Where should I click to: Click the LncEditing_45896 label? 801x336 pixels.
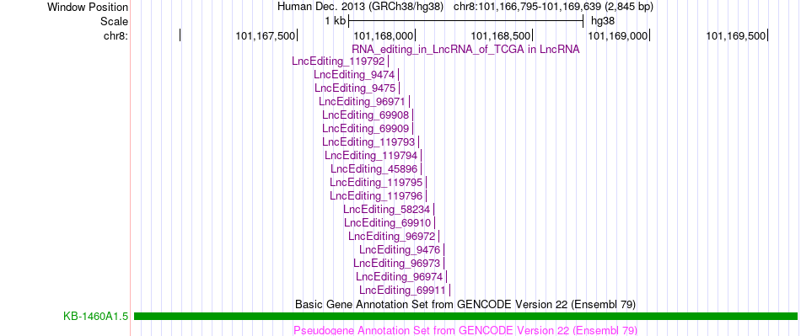(374, 168)
